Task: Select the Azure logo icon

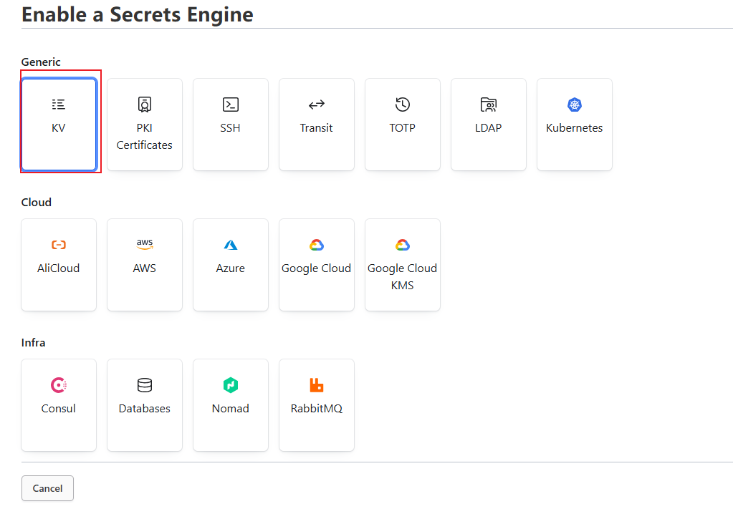Action: (231, 245)
